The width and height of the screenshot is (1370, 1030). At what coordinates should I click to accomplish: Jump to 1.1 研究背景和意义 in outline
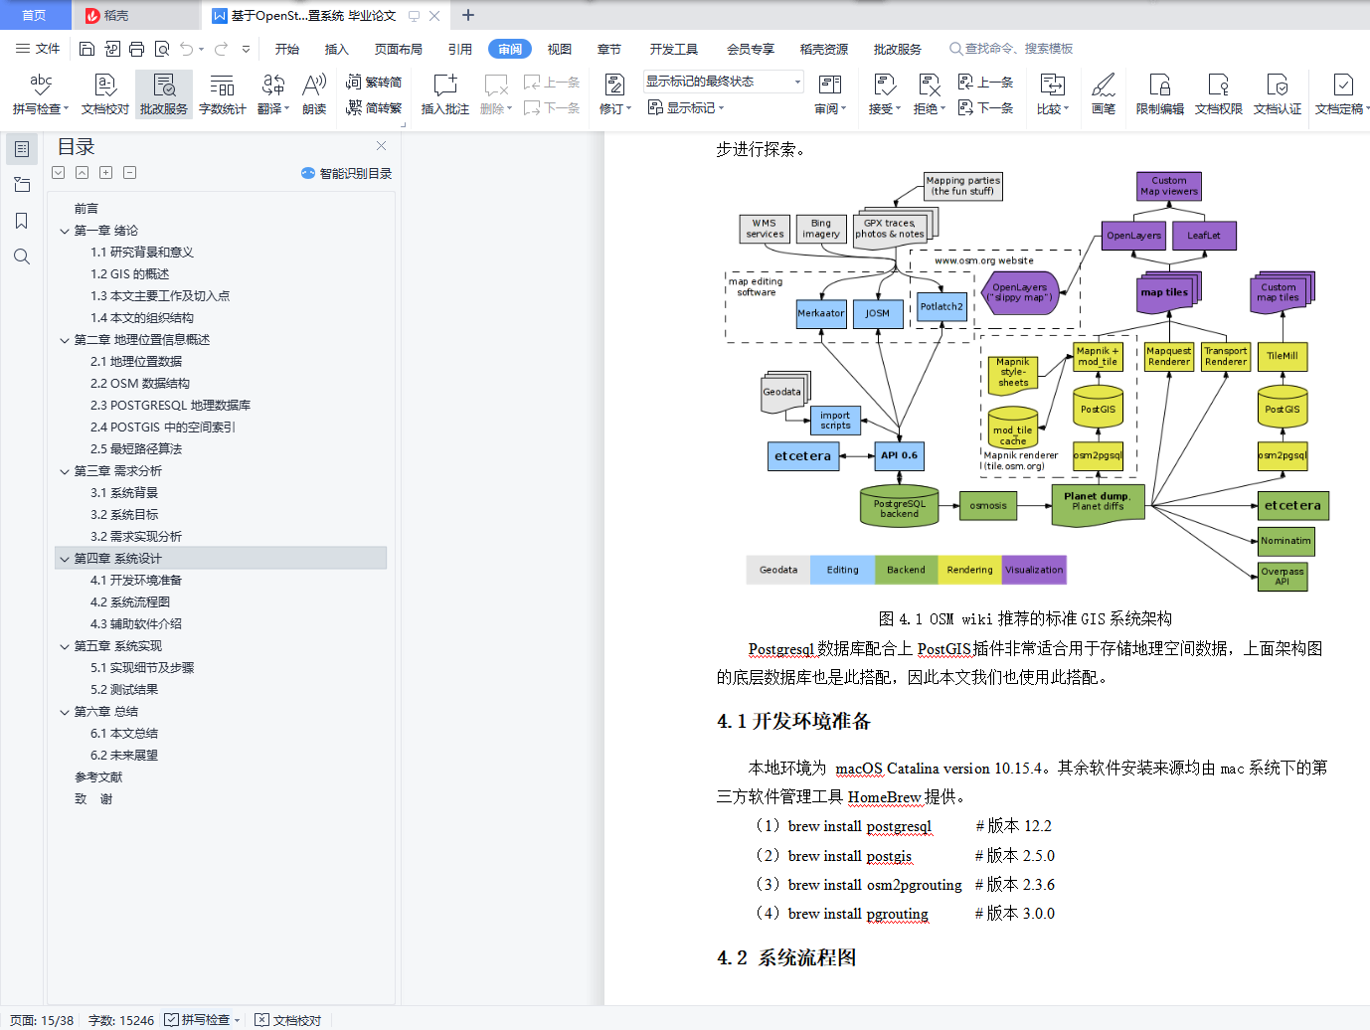tap(142, 253)
